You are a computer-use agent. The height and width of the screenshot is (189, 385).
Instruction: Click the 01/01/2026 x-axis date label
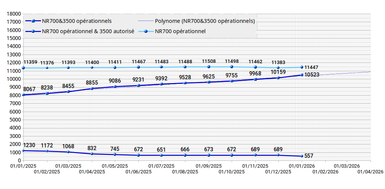click(302, 166)
